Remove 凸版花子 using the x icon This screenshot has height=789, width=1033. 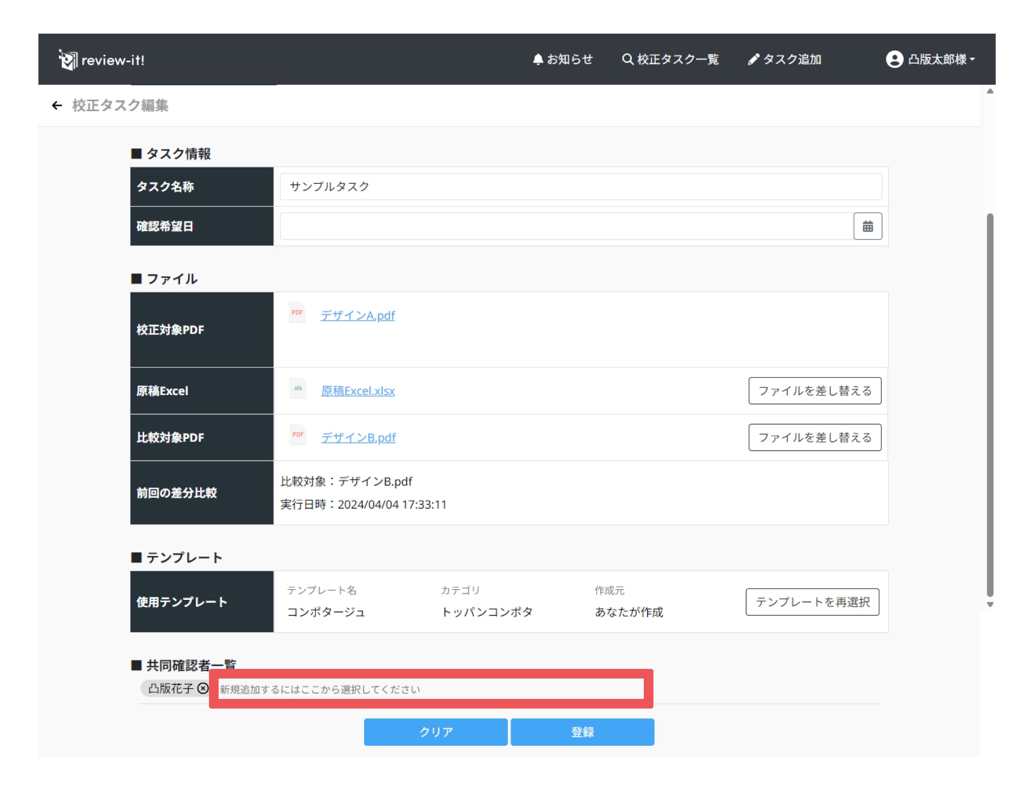203,688
